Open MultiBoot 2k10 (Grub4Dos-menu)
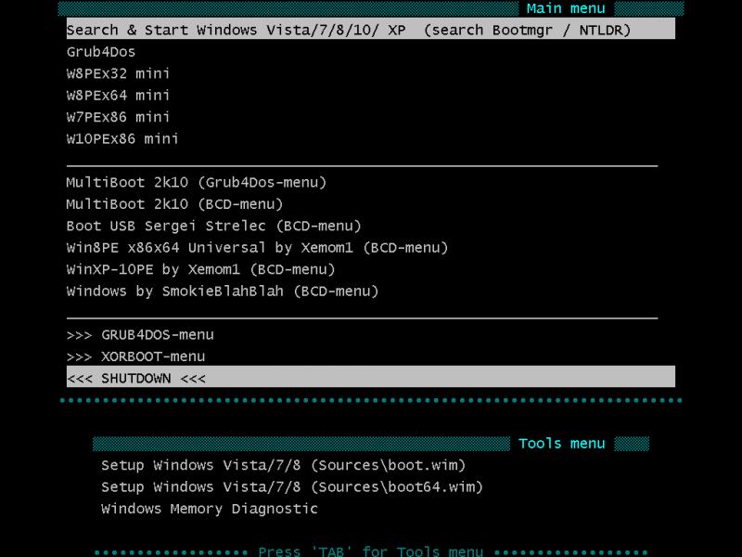Screen dimensions: 742x557 click(197, 182)
